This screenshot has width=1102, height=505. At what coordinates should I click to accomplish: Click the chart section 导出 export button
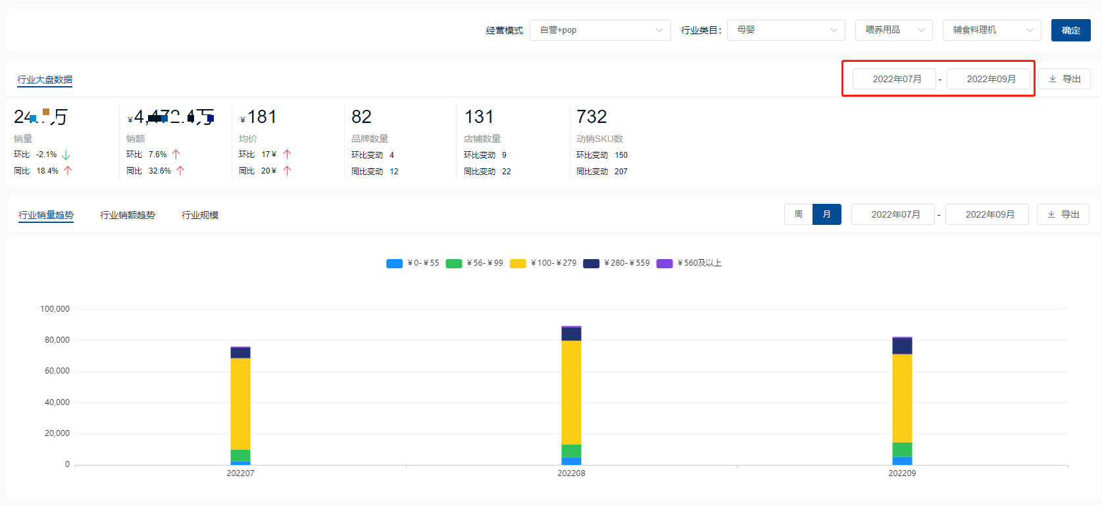tap(1063, 214)
